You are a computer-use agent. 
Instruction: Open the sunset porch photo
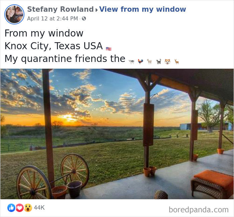point(117,134)
